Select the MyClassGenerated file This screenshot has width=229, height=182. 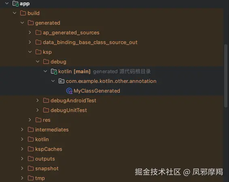(x=97, y=91)
